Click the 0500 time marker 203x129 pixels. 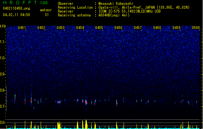tap(196, 28)
